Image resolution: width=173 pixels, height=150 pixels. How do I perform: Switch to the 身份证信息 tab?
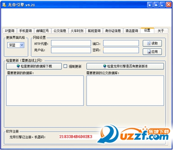(113, 31)
